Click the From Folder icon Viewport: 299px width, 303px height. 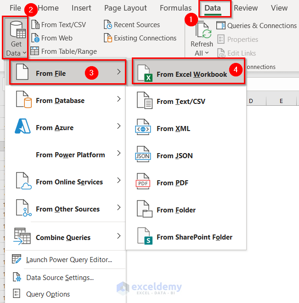coord(145,209)
